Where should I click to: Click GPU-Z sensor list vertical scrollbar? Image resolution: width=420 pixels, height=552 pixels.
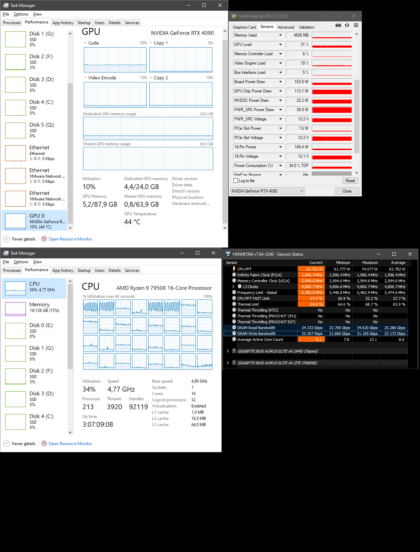357,116
